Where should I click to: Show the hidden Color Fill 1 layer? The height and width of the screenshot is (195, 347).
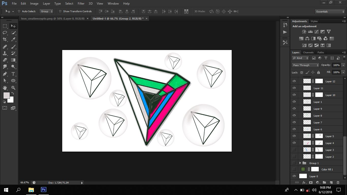(x=294, y=169)
